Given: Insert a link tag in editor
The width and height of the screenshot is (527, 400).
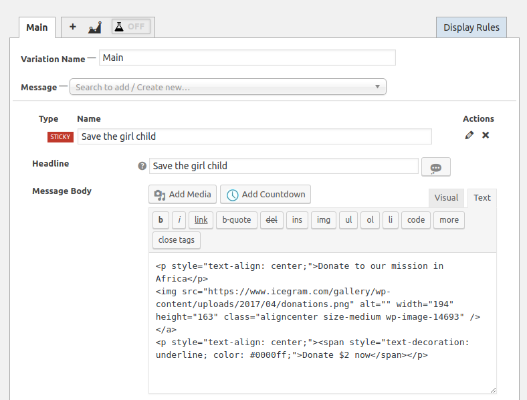Looking at the screenshot, I should point(201,220).
